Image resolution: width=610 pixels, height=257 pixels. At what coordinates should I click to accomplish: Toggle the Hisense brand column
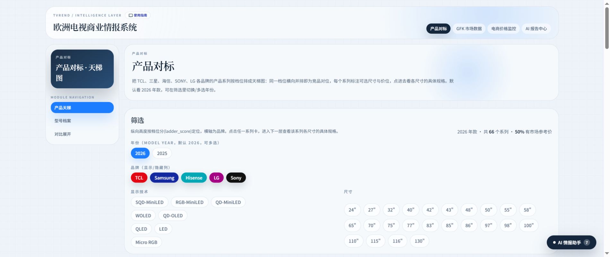194,178
